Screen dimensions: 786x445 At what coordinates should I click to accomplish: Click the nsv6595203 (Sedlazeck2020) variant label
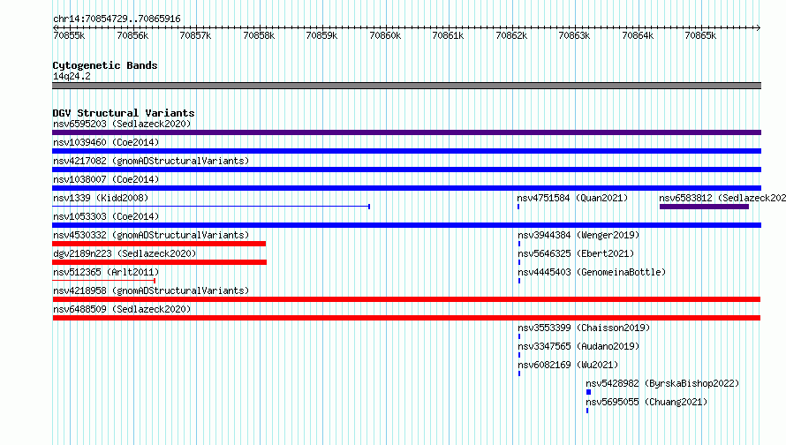point(122,124)
